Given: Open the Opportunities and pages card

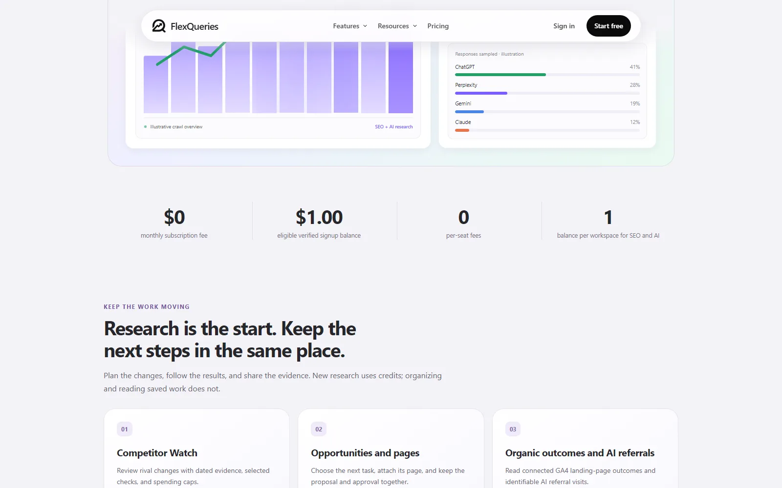Looking at the screenshot, I should [x=391, y=449].
